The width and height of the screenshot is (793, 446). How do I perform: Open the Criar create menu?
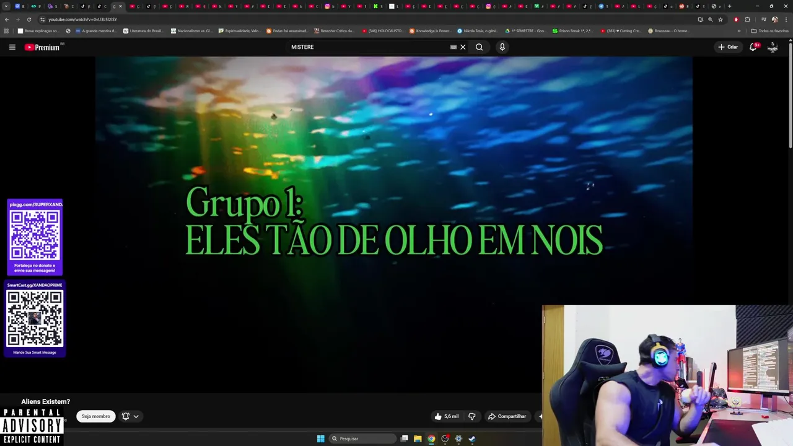coord(728,47)
